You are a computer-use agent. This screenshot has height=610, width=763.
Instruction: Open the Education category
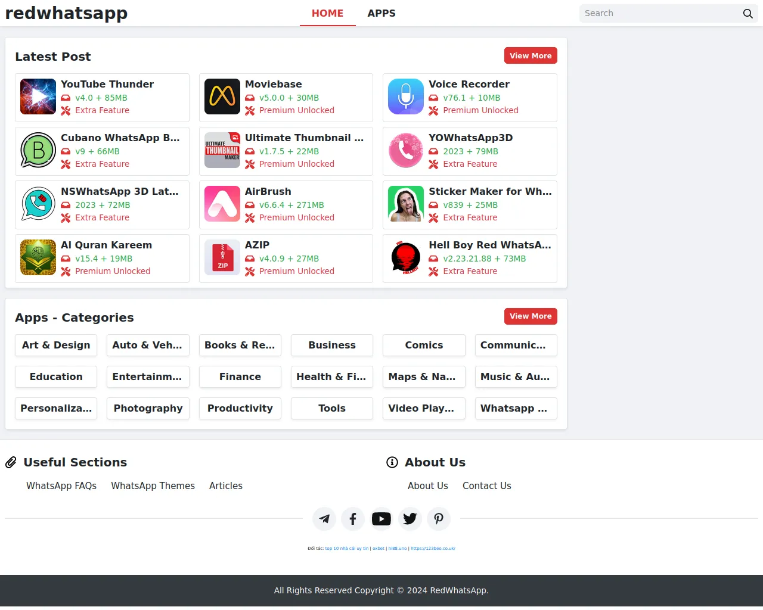56,377
